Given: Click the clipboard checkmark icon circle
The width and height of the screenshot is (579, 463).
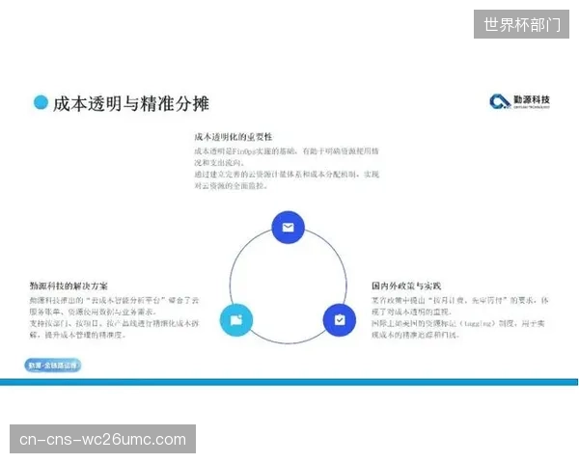Looking at the screenshot, I should pos(340,319).
